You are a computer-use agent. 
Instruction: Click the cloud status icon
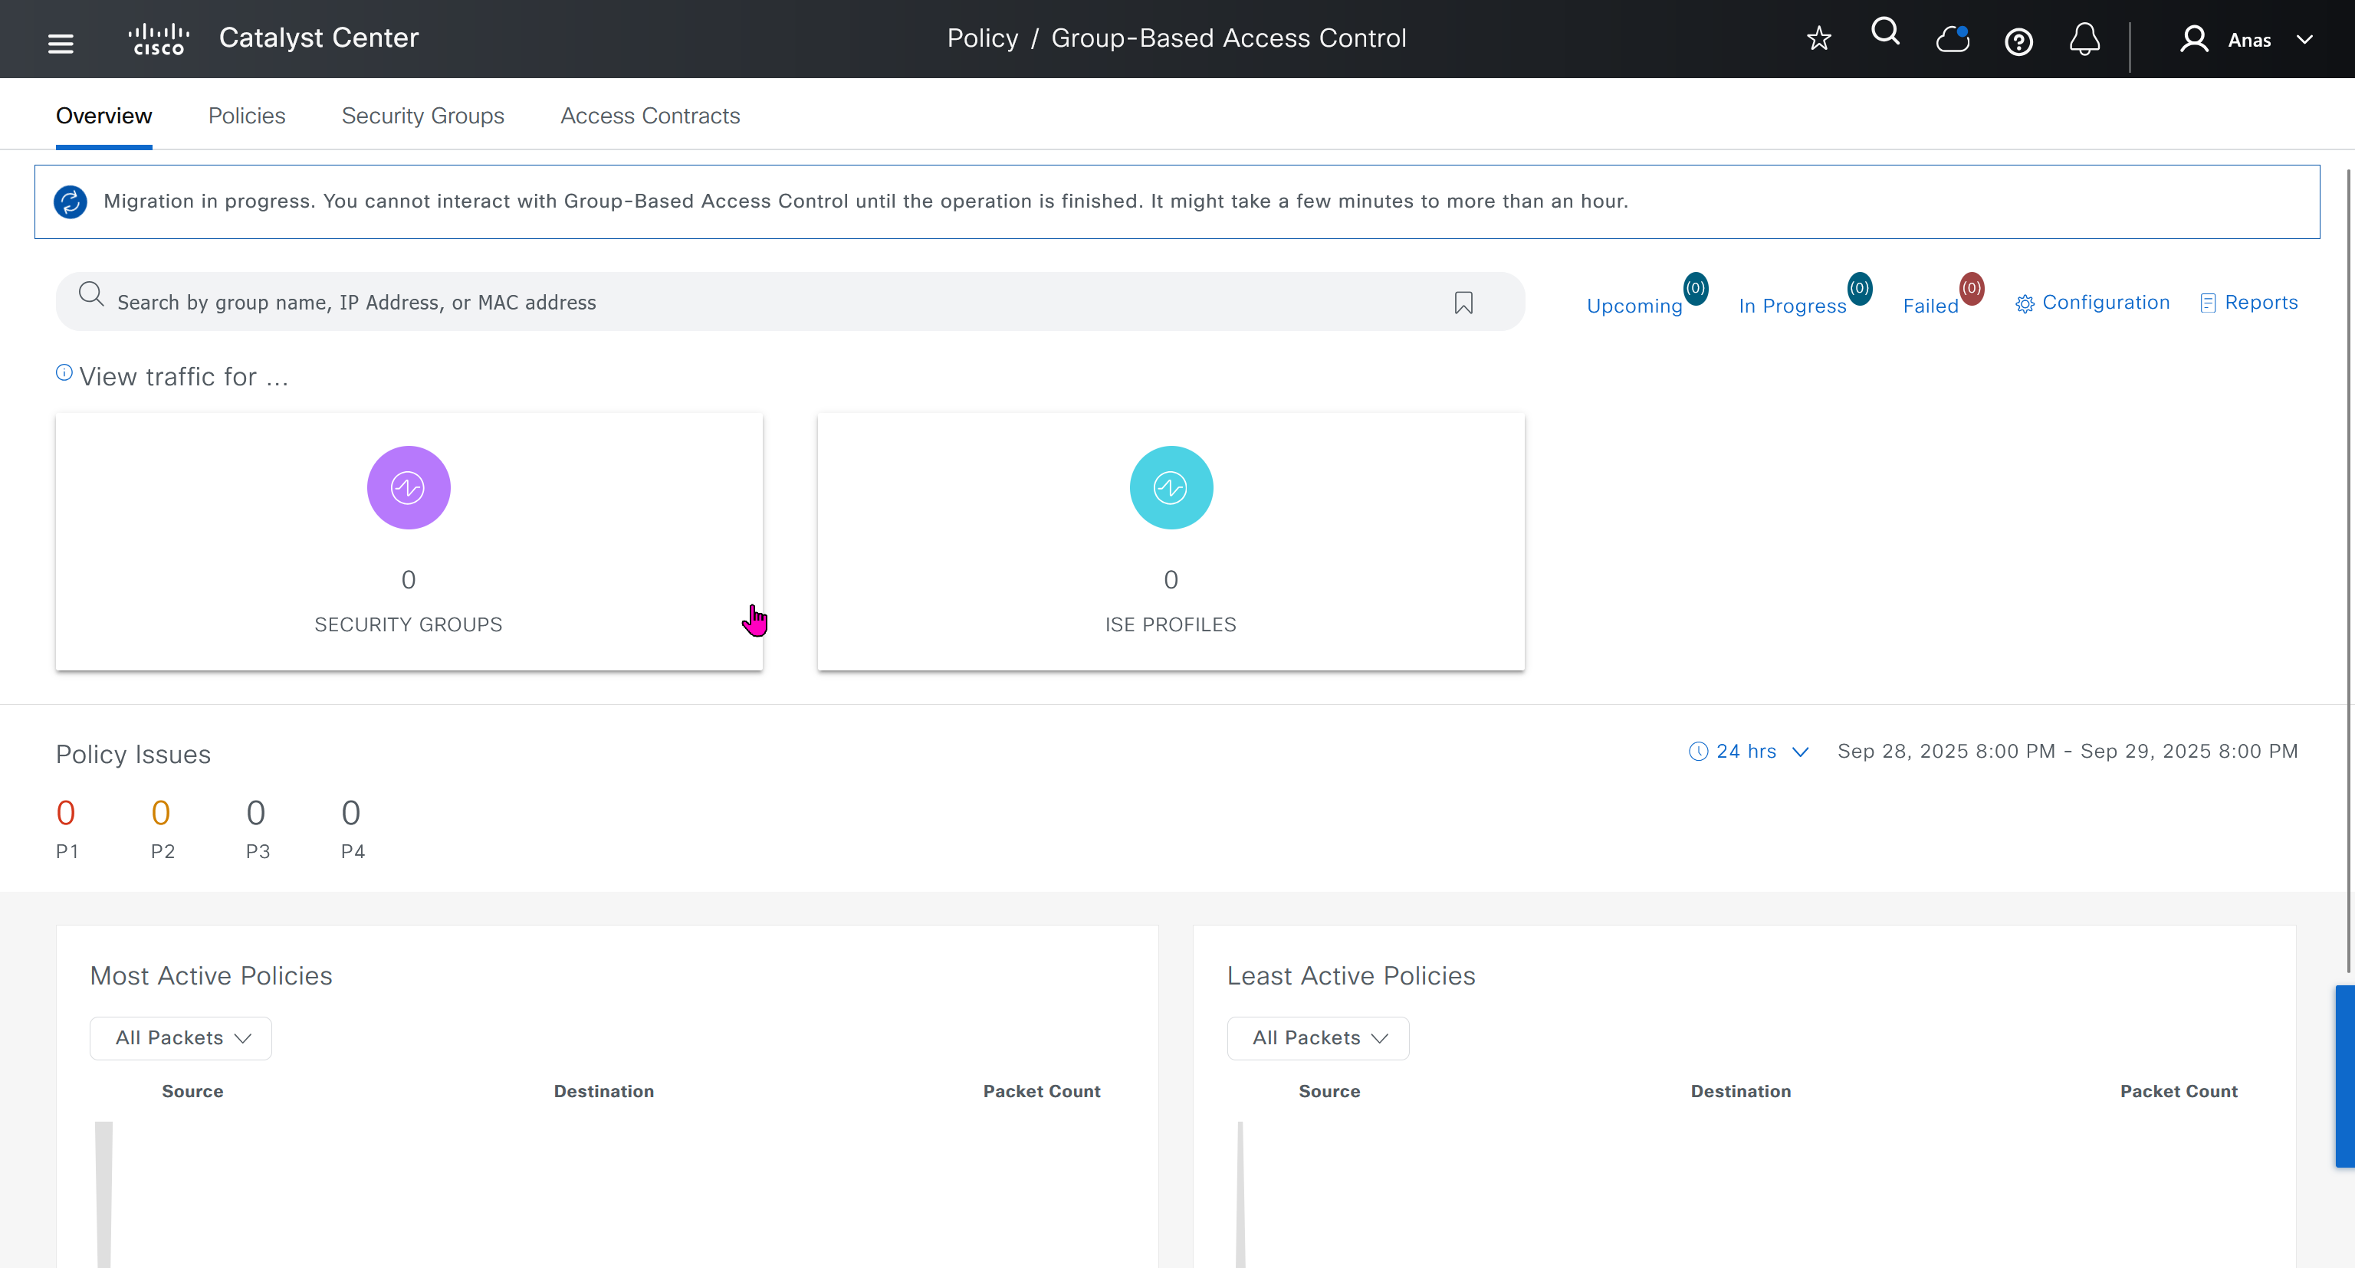tap(1952, 39)
